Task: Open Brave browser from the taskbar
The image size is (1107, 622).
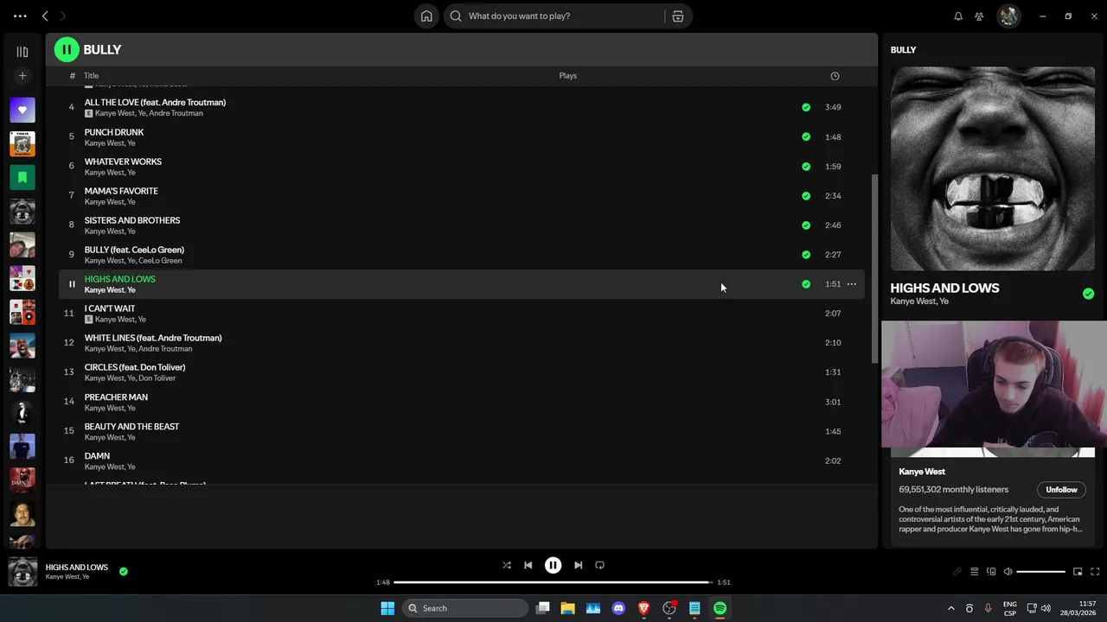Action: [643, 608]
